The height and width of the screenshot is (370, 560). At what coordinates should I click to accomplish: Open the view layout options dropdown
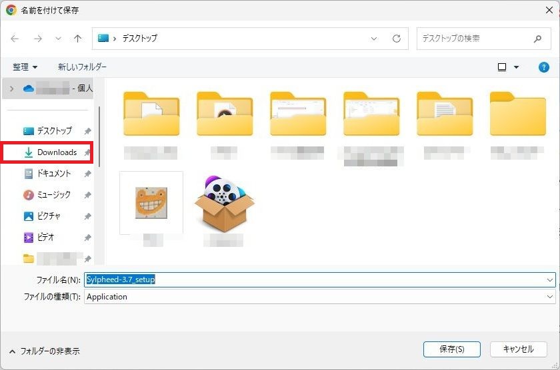point(515,67)
